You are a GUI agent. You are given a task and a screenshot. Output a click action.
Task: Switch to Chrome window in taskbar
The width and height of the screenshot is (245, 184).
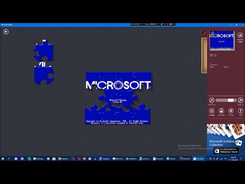pos(64,159)
